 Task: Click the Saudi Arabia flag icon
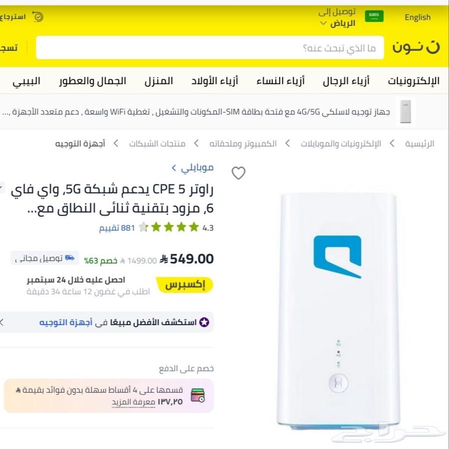pos(374,16)
